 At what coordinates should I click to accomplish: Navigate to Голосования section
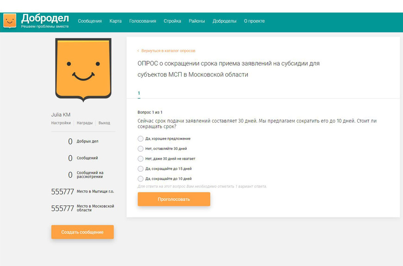tap(143, 21)
